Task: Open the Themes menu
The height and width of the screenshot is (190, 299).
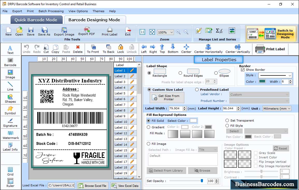Action: click(x=98, y=11)
